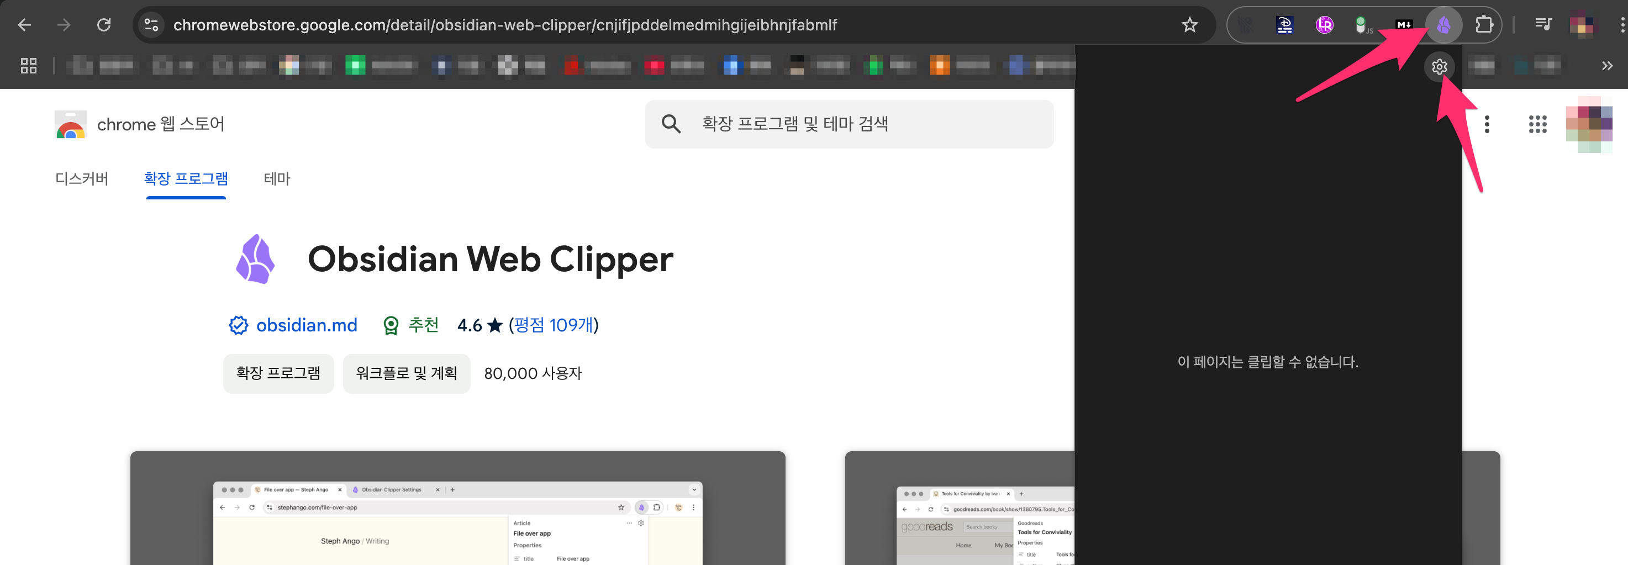Open the Google account avatar on page

(x=1589, y=124)
